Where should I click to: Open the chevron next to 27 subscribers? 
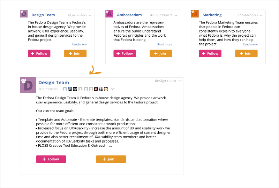click(x=261, y=15)
